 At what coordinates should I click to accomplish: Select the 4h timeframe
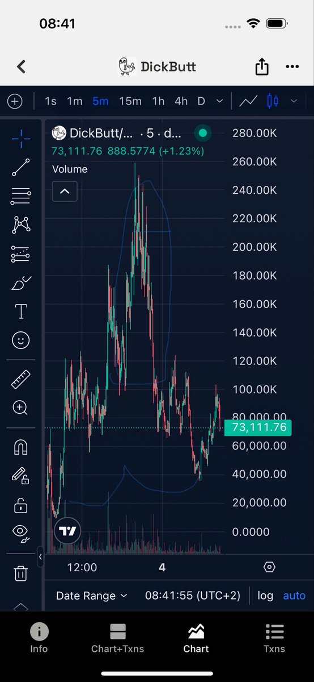coord(181,101)
